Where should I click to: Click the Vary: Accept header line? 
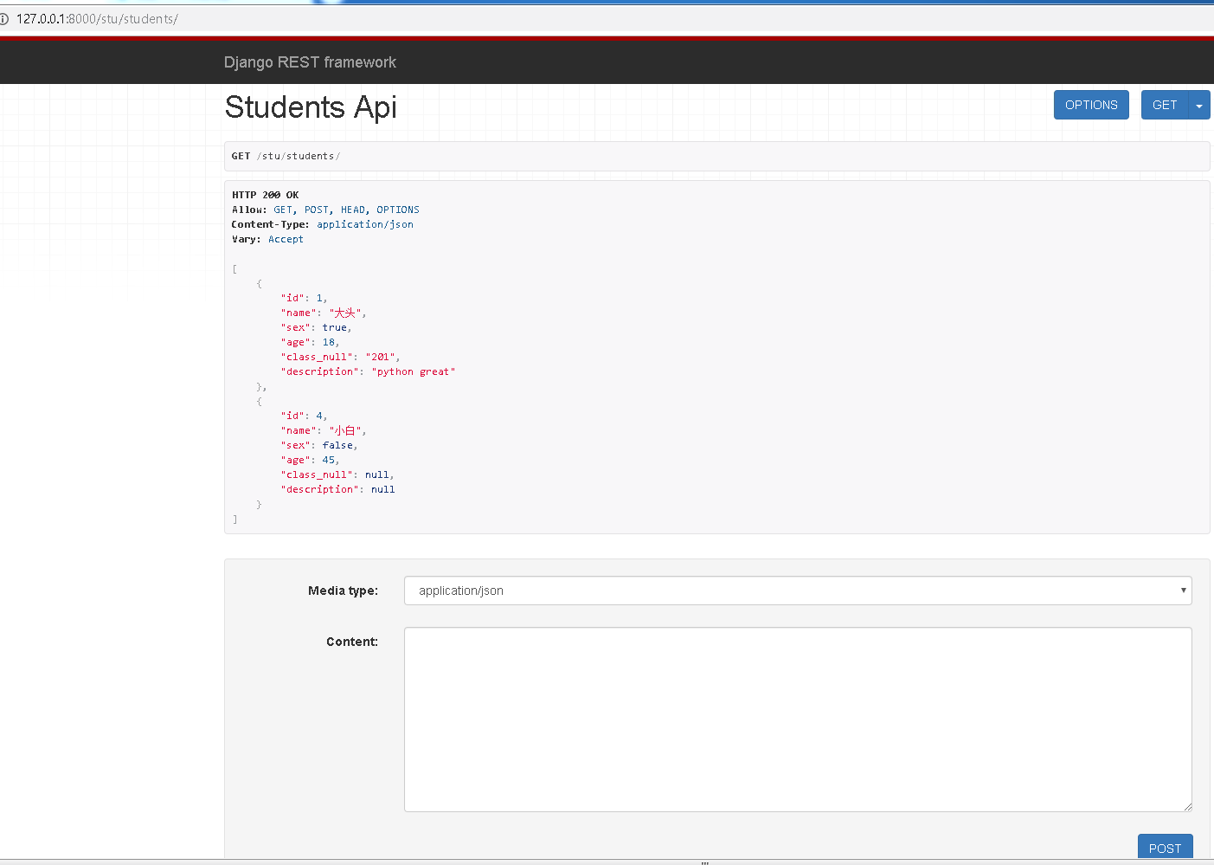click(267, 239)
